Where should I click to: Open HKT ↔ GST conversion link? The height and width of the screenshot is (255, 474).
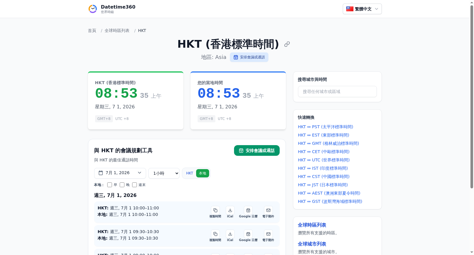[x=330, y=201]
